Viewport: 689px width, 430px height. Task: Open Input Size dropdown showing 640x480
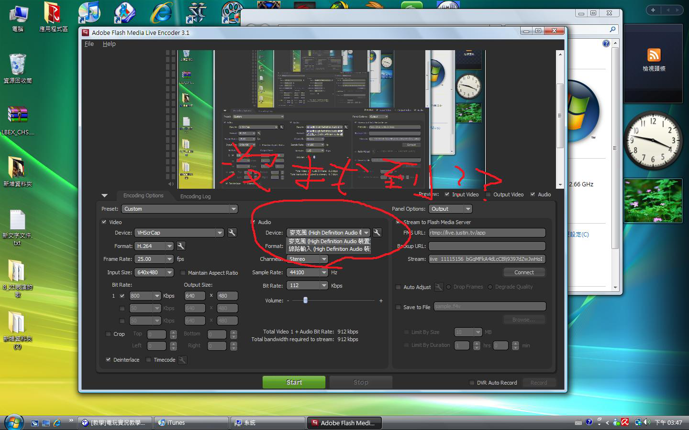[x=154, y=272]
